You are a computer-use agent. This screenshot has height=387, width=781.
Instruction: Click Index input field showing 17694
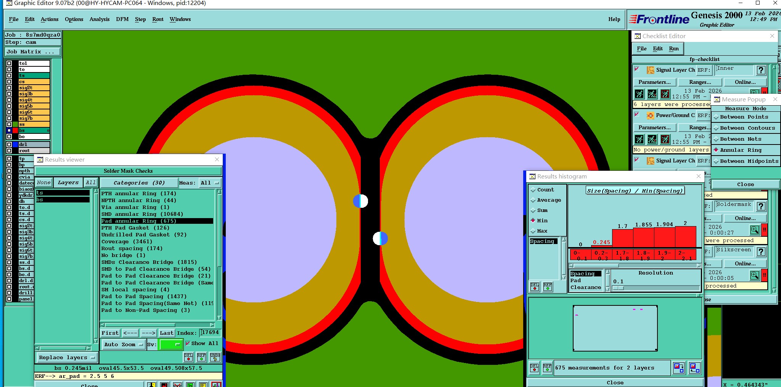(211, 333)
